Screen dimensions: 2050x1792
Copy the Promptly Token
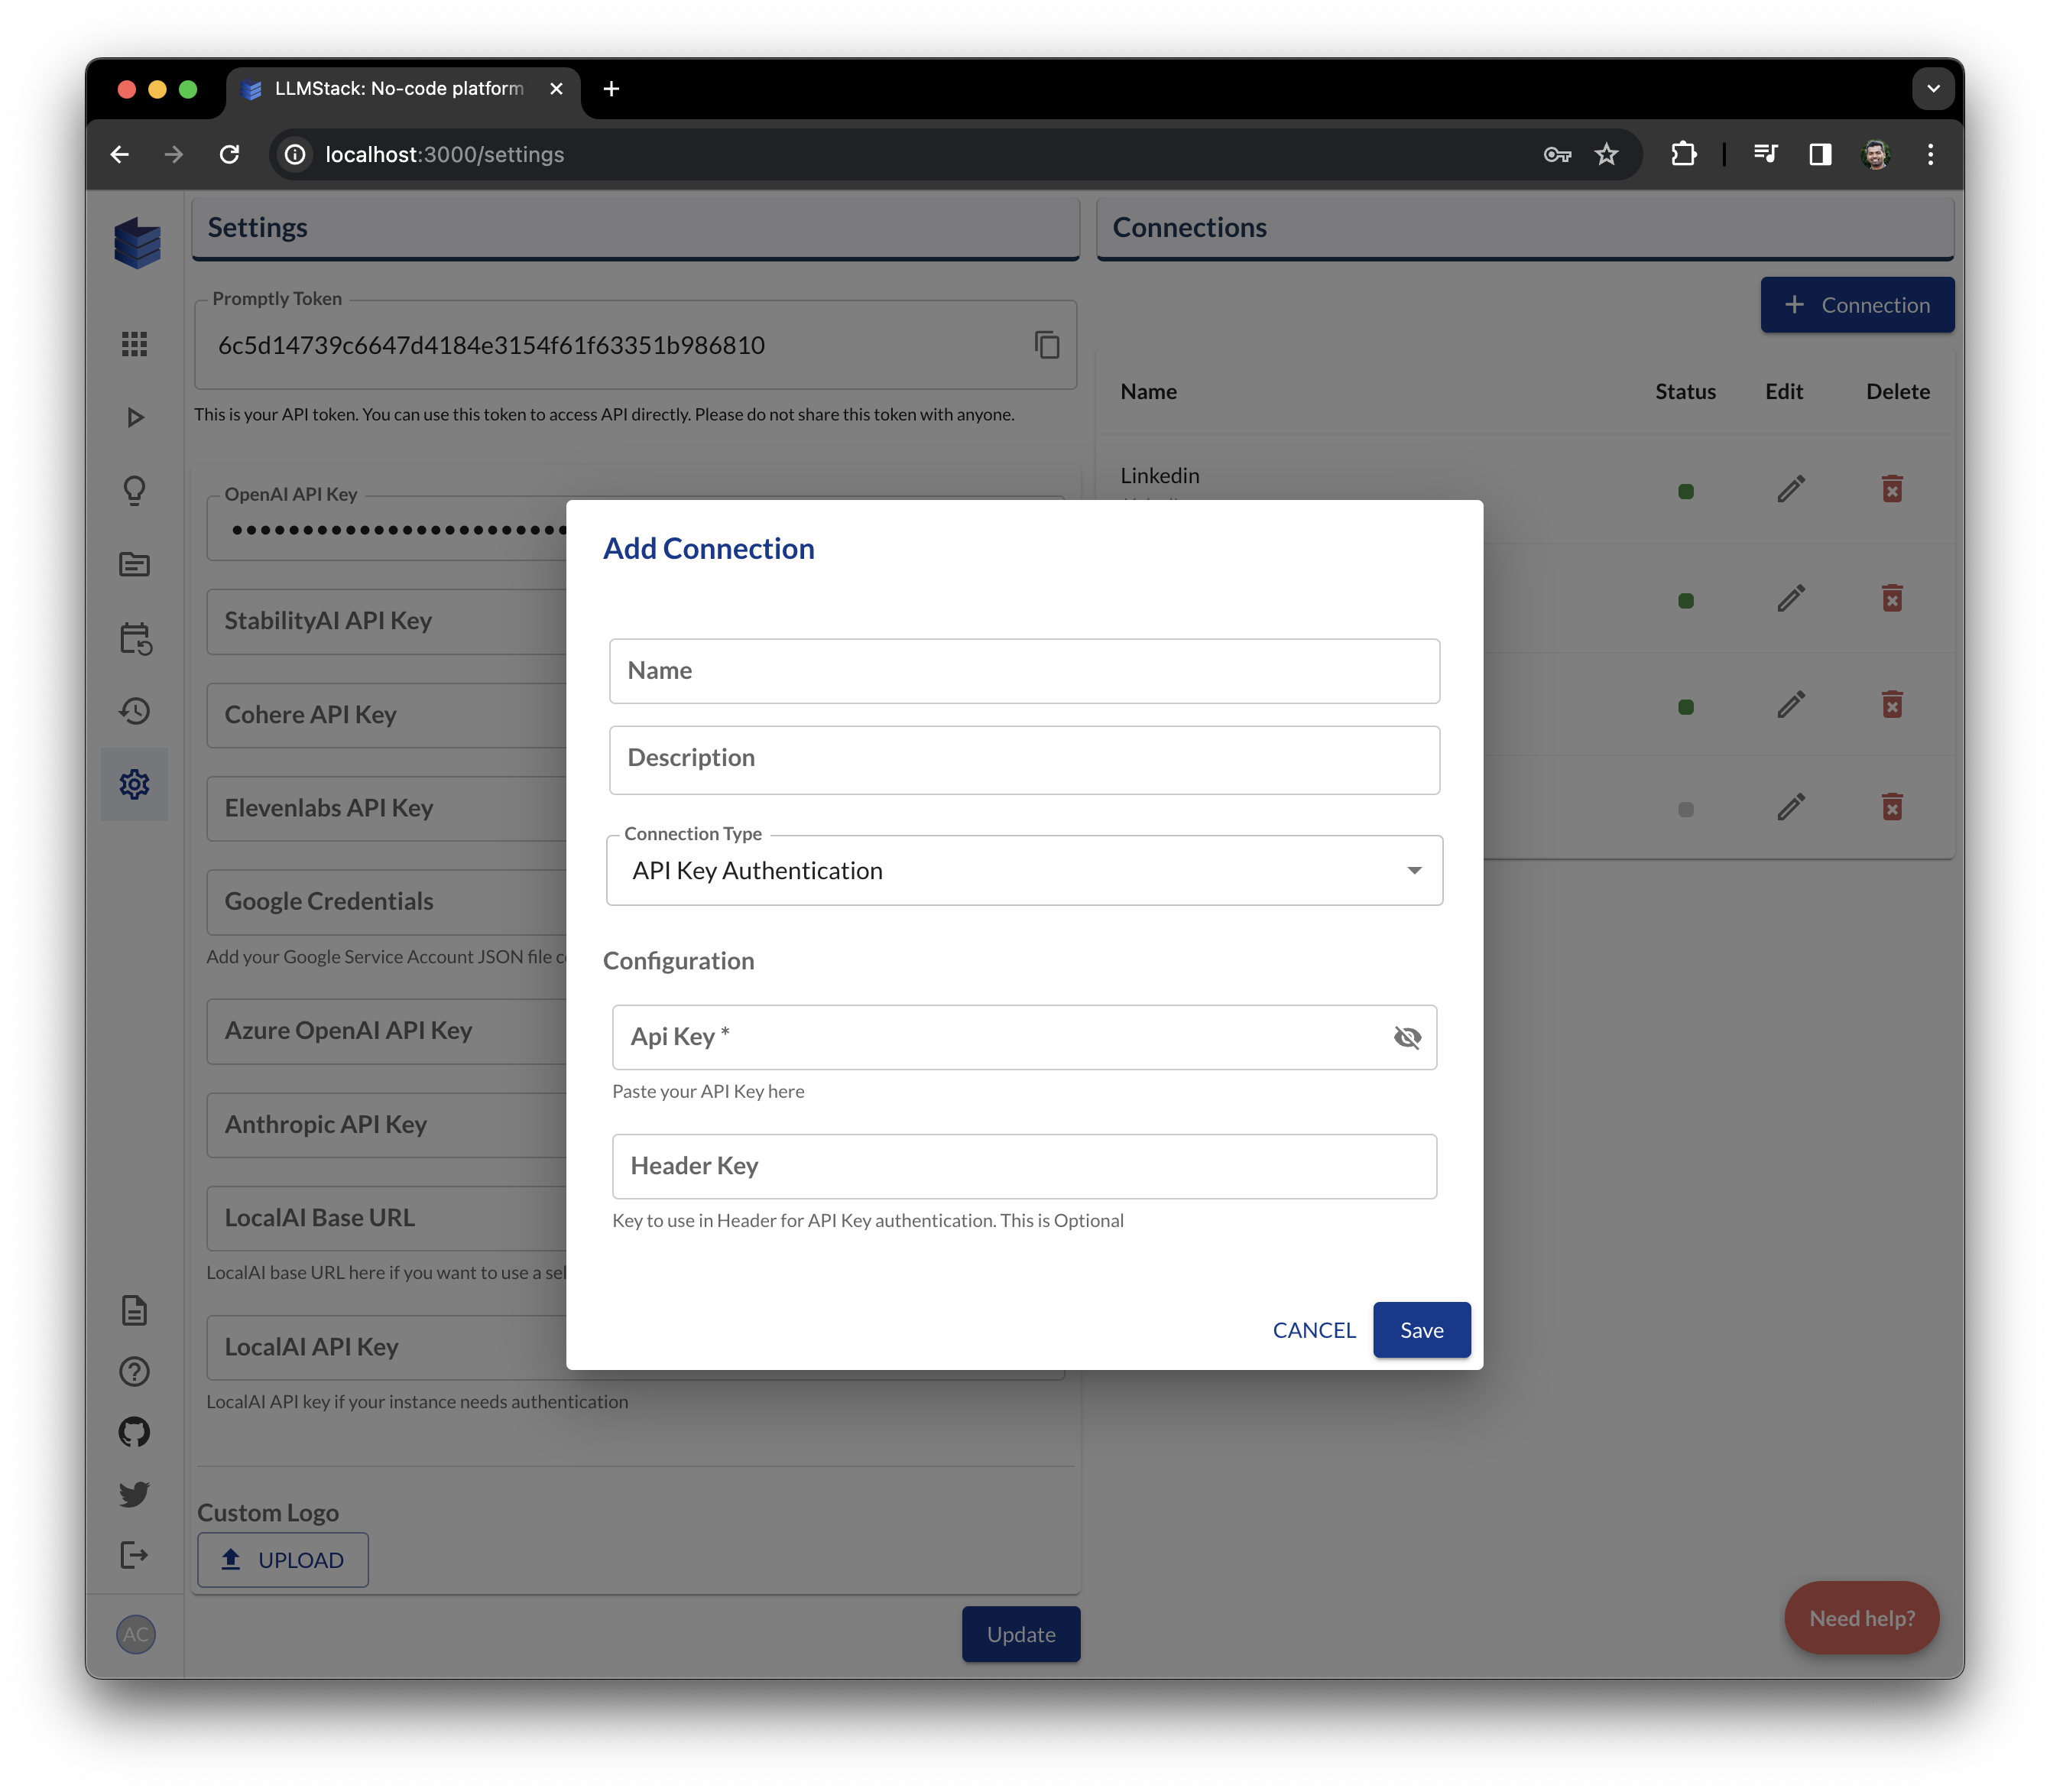pyautogui.click(x=1046, y=345)
